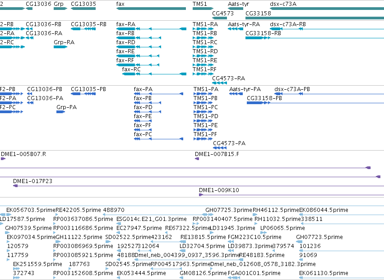
Task: Select the GH11122.5prime EST label
Action: click(x=79, y=237)
